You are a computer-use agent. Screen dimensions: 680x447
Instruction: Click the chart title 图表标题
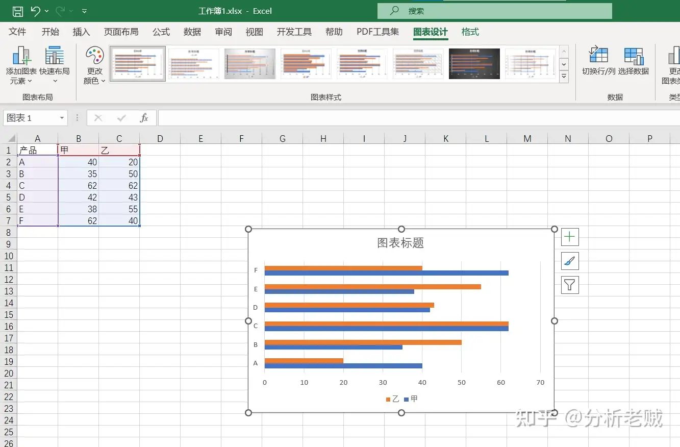[x=400, y=243]
